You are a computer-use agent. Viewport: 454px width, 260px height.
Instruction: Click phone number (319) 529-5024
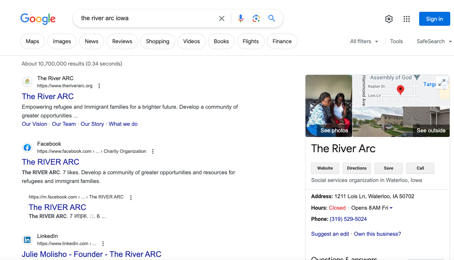tap(348, 219)
